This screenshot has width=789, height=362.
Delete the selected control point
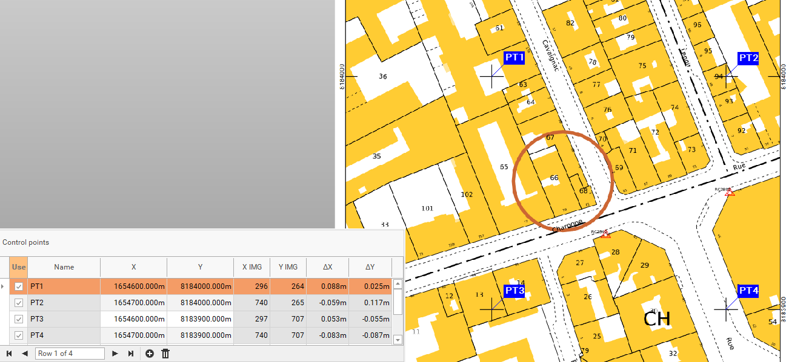tap(165, 354)
